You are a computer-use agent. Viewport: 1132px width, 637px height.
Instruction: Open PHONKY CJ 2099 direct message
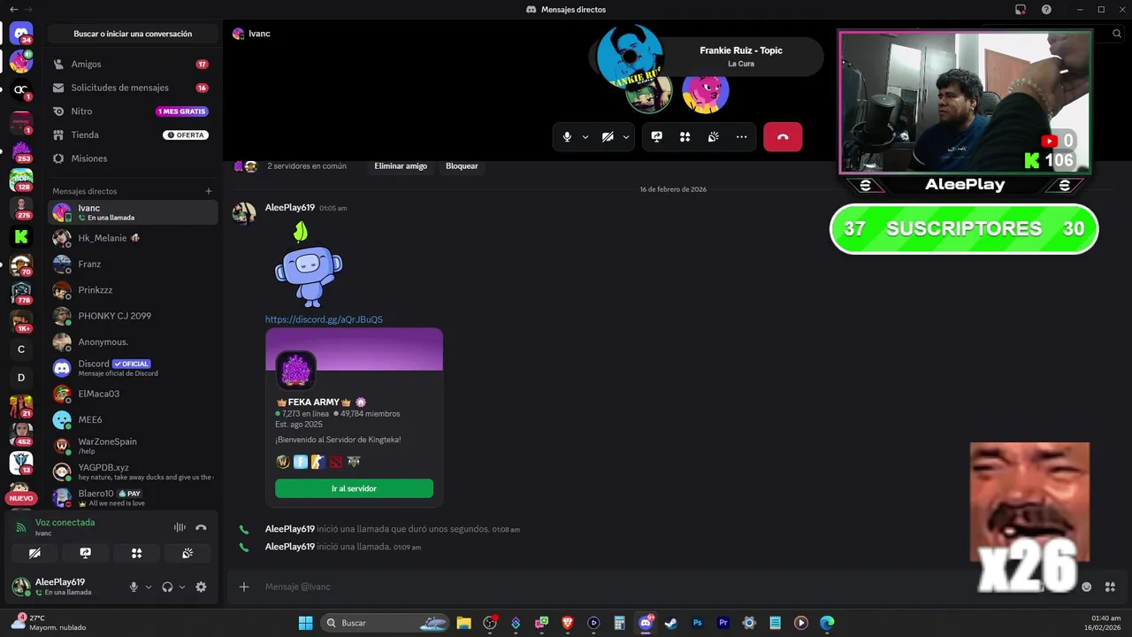coord(133,316)
